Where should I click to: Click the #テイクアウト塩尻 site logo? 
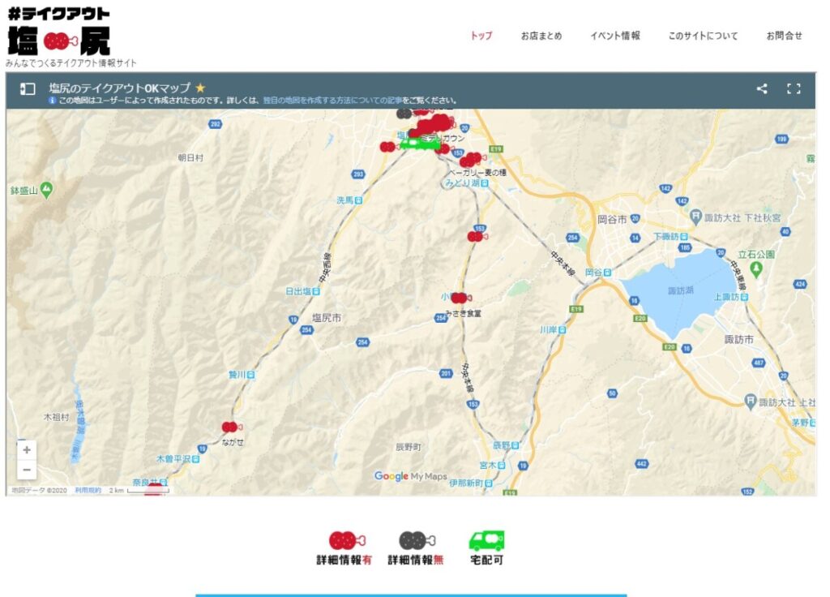(59, 31)
